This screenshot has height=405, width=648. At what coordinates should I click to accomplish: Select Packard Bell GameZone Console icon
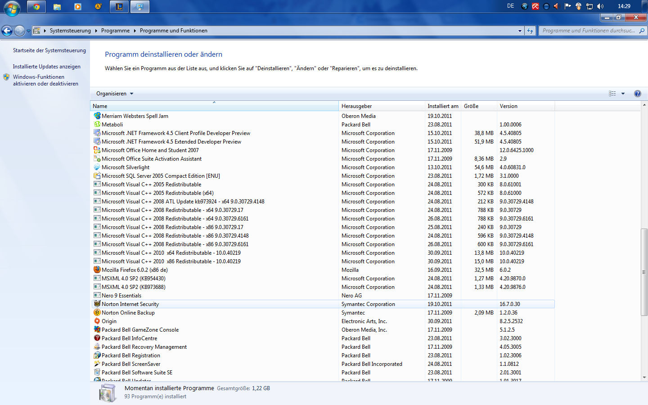[97, 329]
